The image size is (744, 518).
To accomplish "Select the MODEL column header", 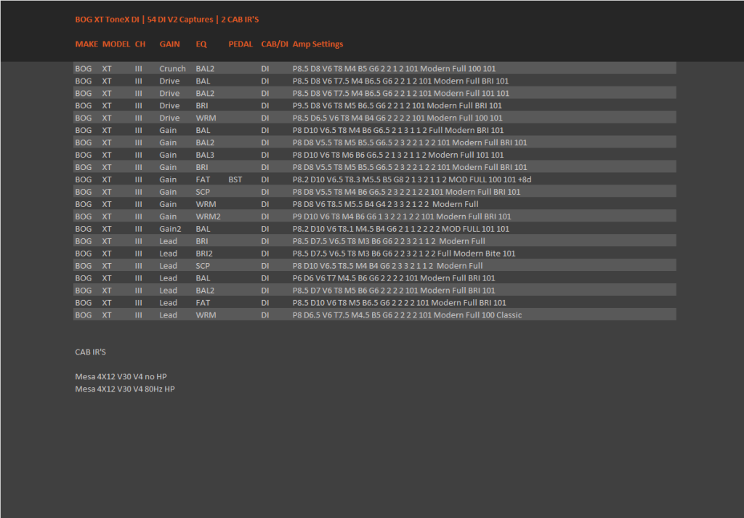I will coord(116,44).
